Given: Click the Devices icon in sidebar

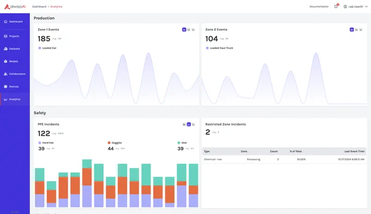Looking at the screenshot, I should tap(5, 87).
